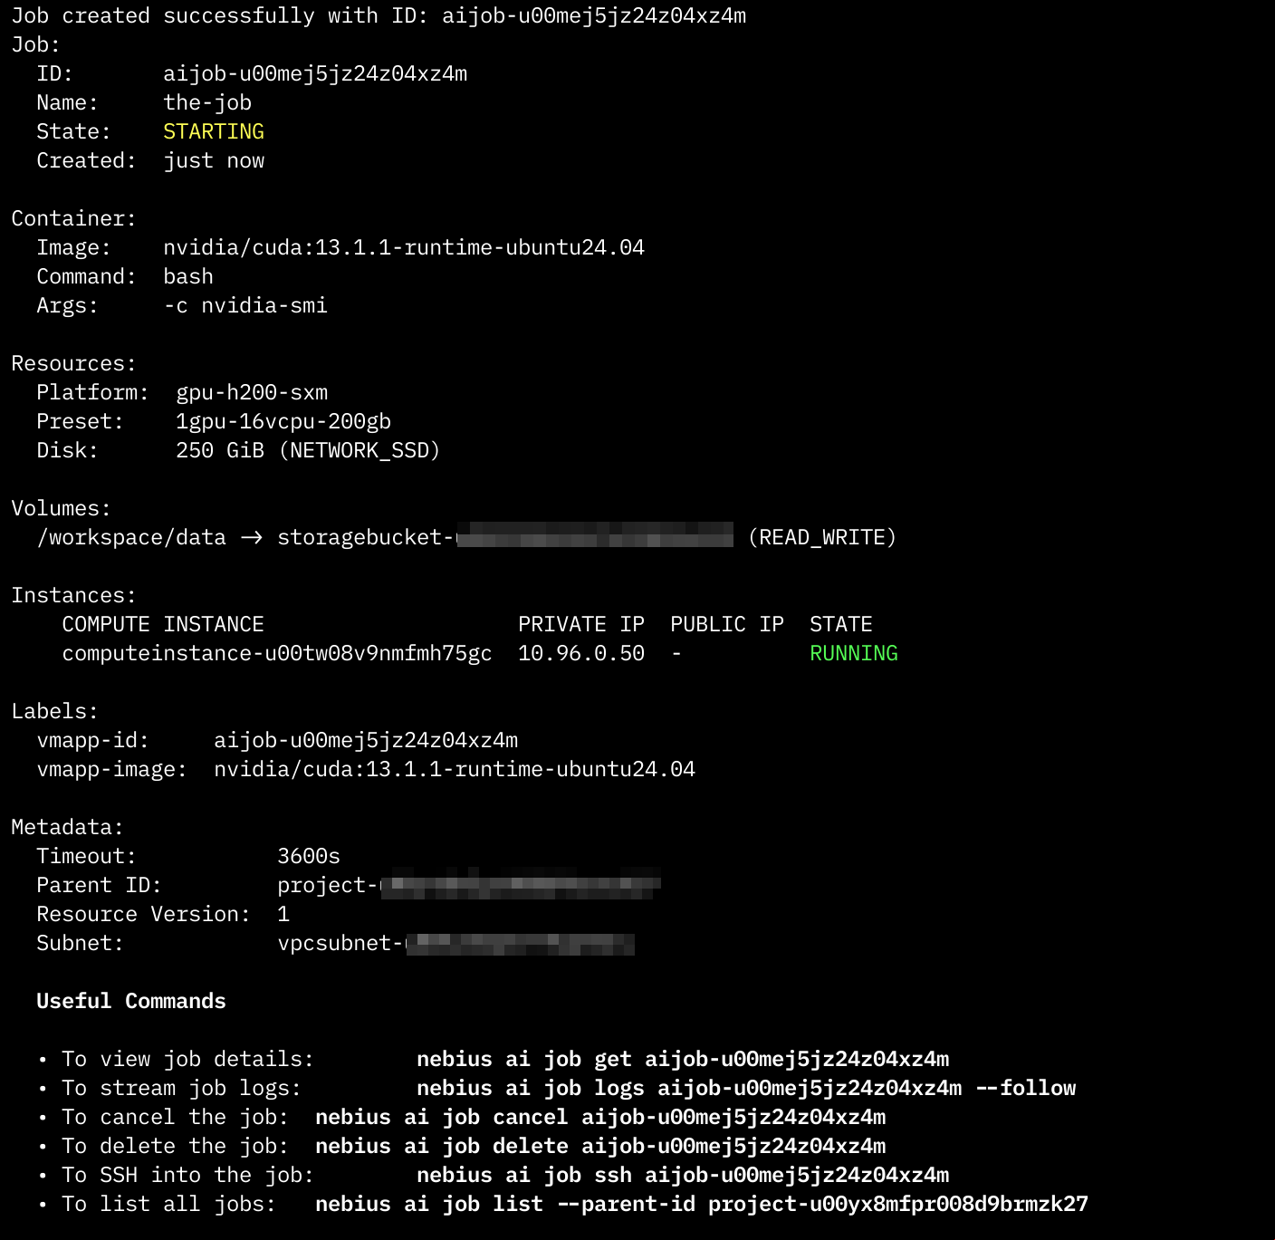Click the yellow STARTING state text
The image size is (1275, 1240).
click(213, 132)
